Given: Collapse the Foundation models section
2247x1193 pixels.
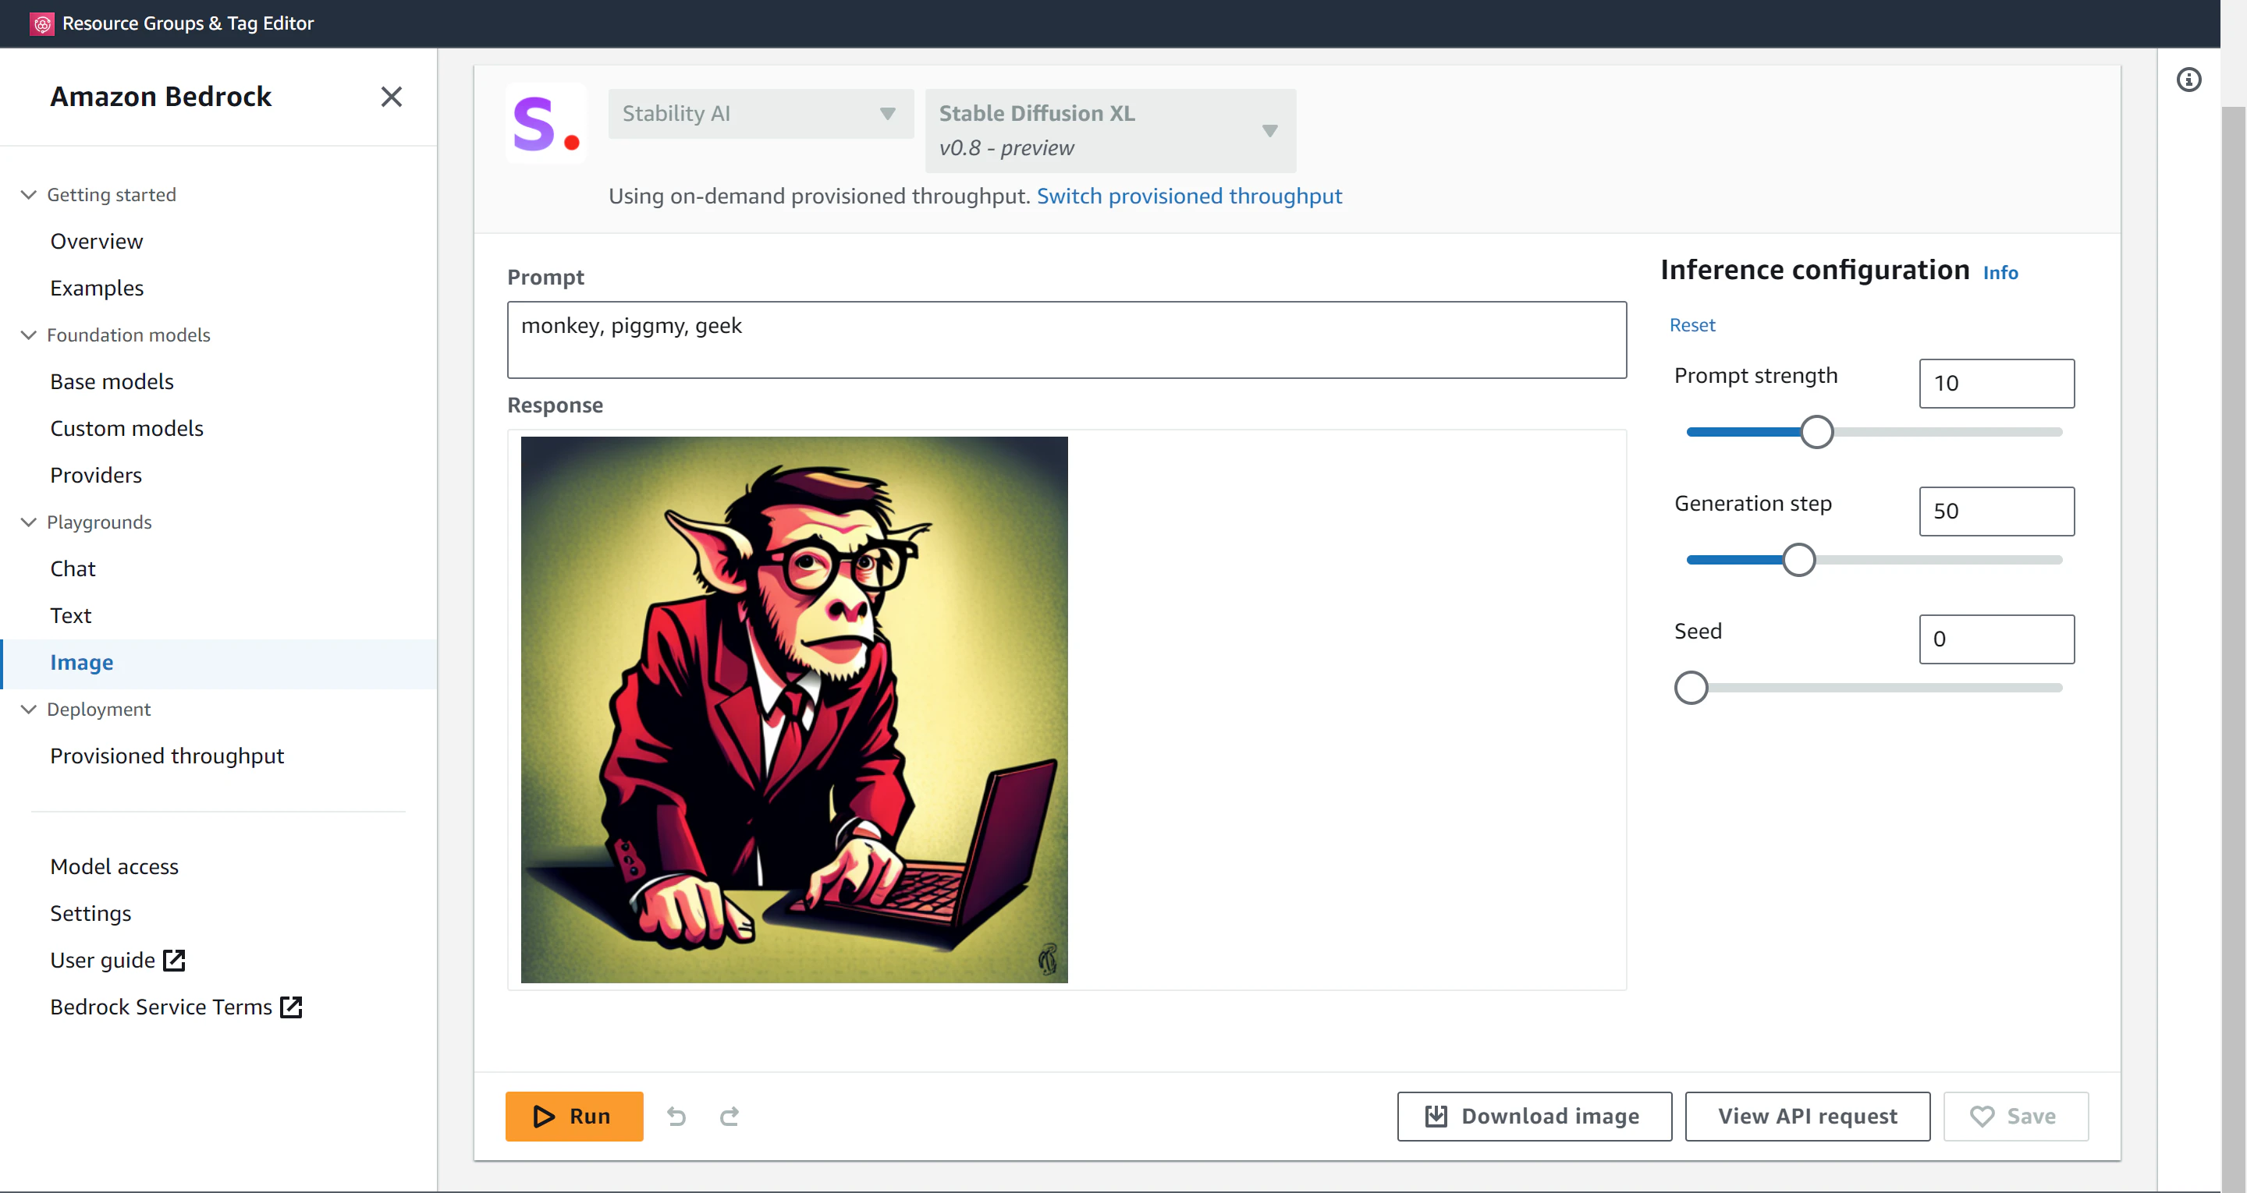Looking at the screenshot, I should (x=29, y=335).
